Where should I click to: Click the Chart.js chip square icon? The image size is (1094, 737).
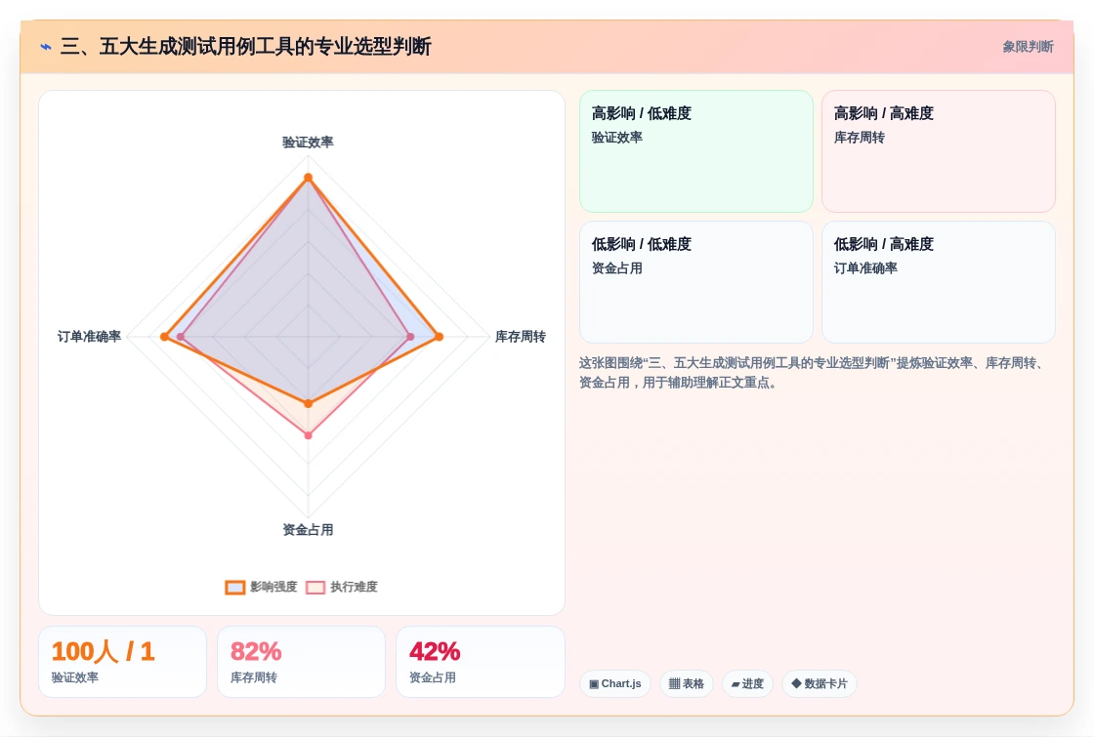(594, 684)
